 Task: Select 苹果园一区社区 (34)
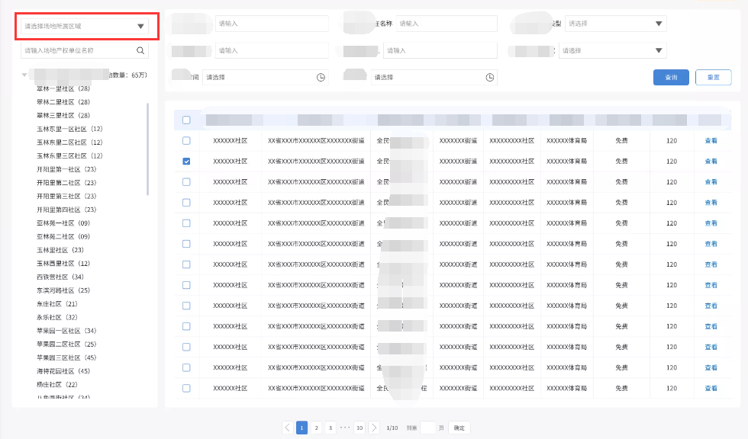[x=67, y=331]
